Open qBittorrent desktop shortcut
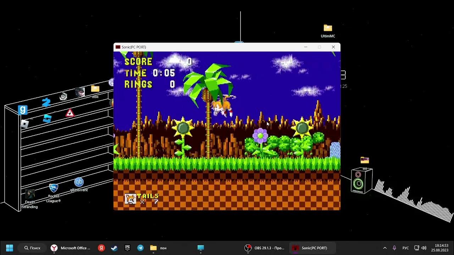The image size is (454, 255). point(79,185)
